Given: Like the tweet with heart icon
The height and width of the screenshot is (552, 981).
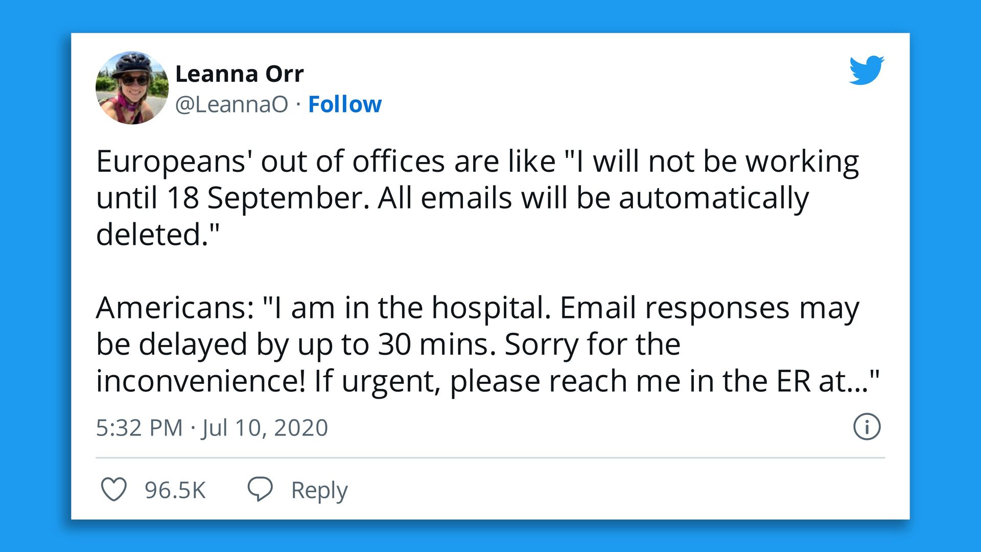Looking at the screenshot, I should (x=113, y=489).
